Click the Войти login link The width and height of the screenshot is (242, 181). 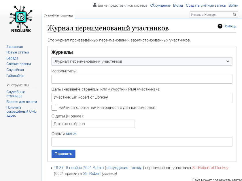click(x=233, y=5)
